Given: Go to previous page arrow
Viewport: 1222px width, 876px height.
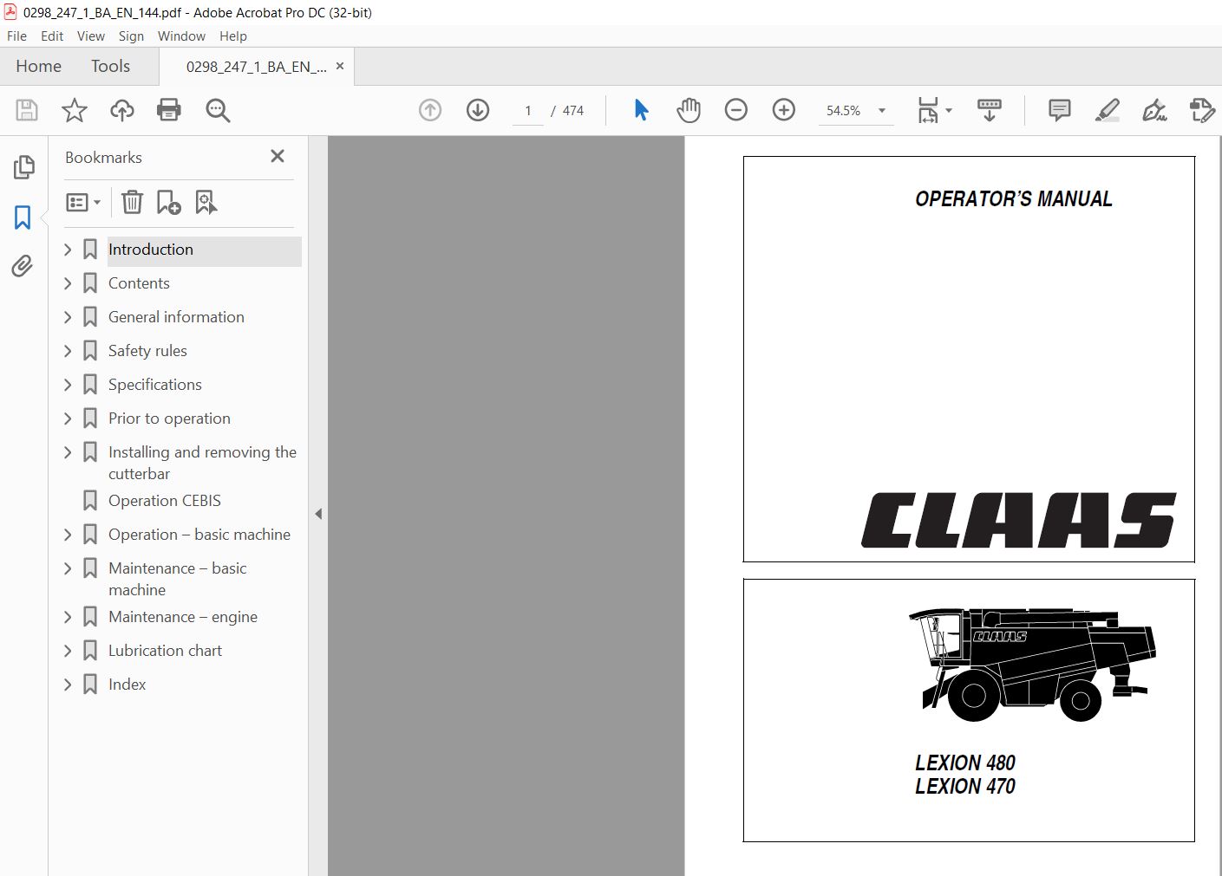Looking at the screenshot, I should click(430, 110).
